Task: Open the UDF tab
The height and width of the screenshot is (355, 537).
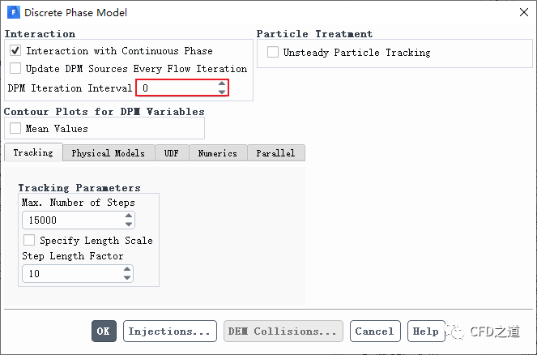Action: click(x=171, y=153)
